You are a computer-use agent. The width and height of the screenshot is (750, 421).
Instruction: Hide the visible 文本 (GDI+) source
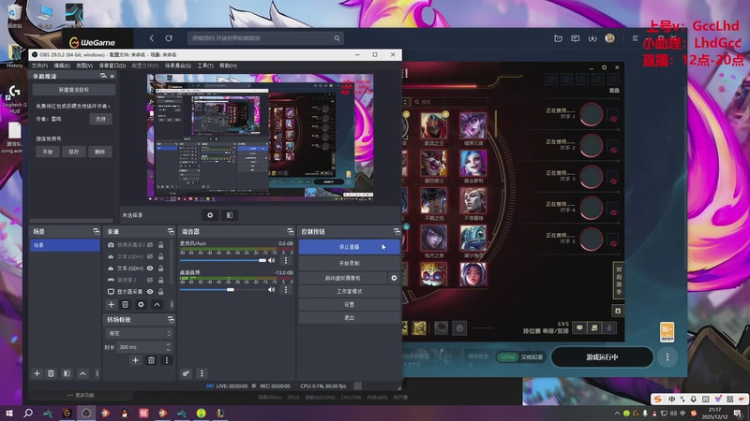pos(150,269)
